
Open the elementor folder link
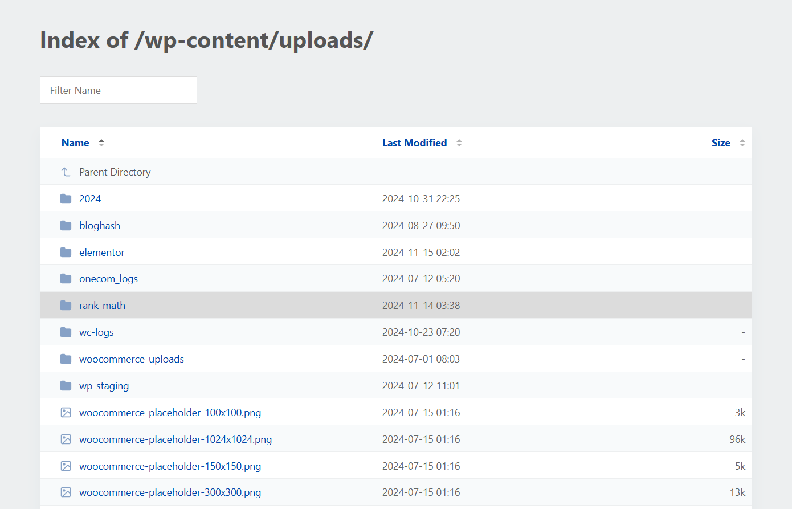[x=101, y=252]
